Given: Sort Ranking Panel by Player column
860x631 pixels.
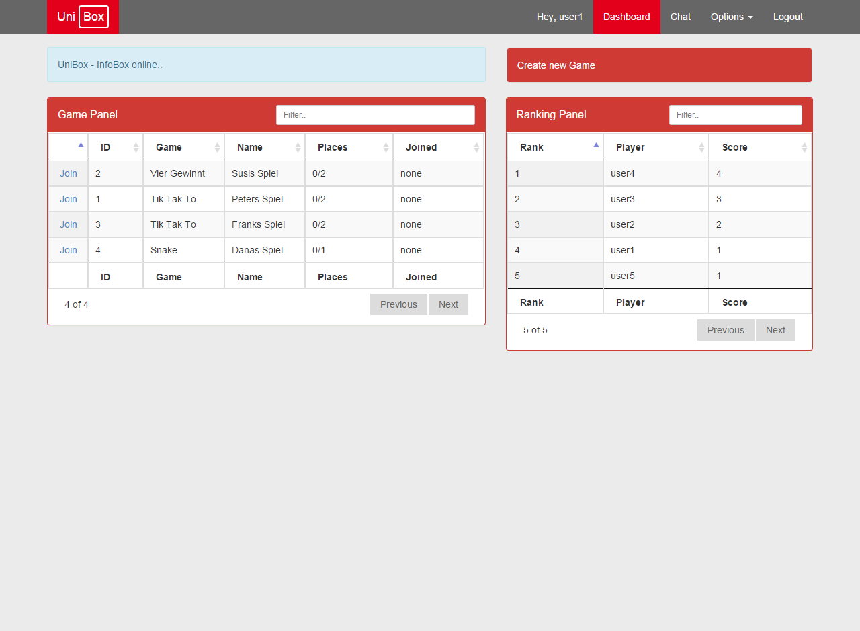Looking at the screenshot, I should [x=656, y=147].
